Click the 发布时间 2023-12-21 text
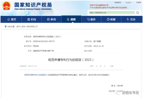The width and height of the screenshot is (143, 99). pyautogui.click(x=28, y=66)
